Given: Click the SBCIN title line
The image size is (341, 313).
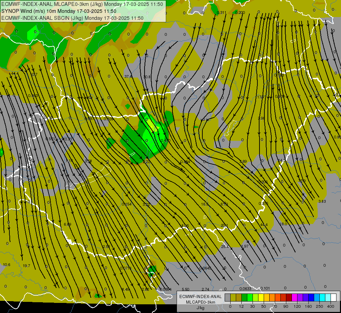Looking at the screenshot, I should click(x=72, y=18).
